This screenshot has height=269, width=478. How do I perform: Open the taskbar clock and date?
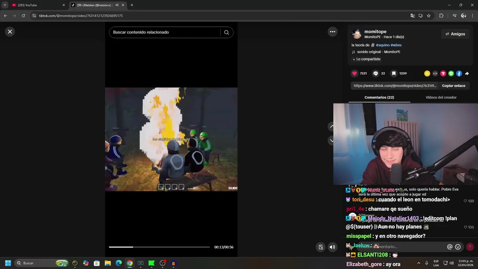pos(466,263)
